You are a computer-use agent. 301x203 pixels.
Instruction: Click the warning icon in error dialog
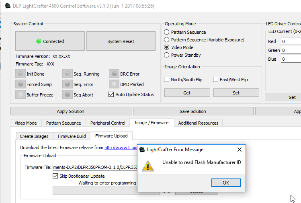148,166
